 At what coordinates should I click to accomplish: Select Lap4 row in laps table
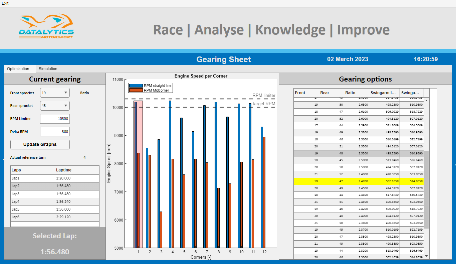click(x=33, y=202)
